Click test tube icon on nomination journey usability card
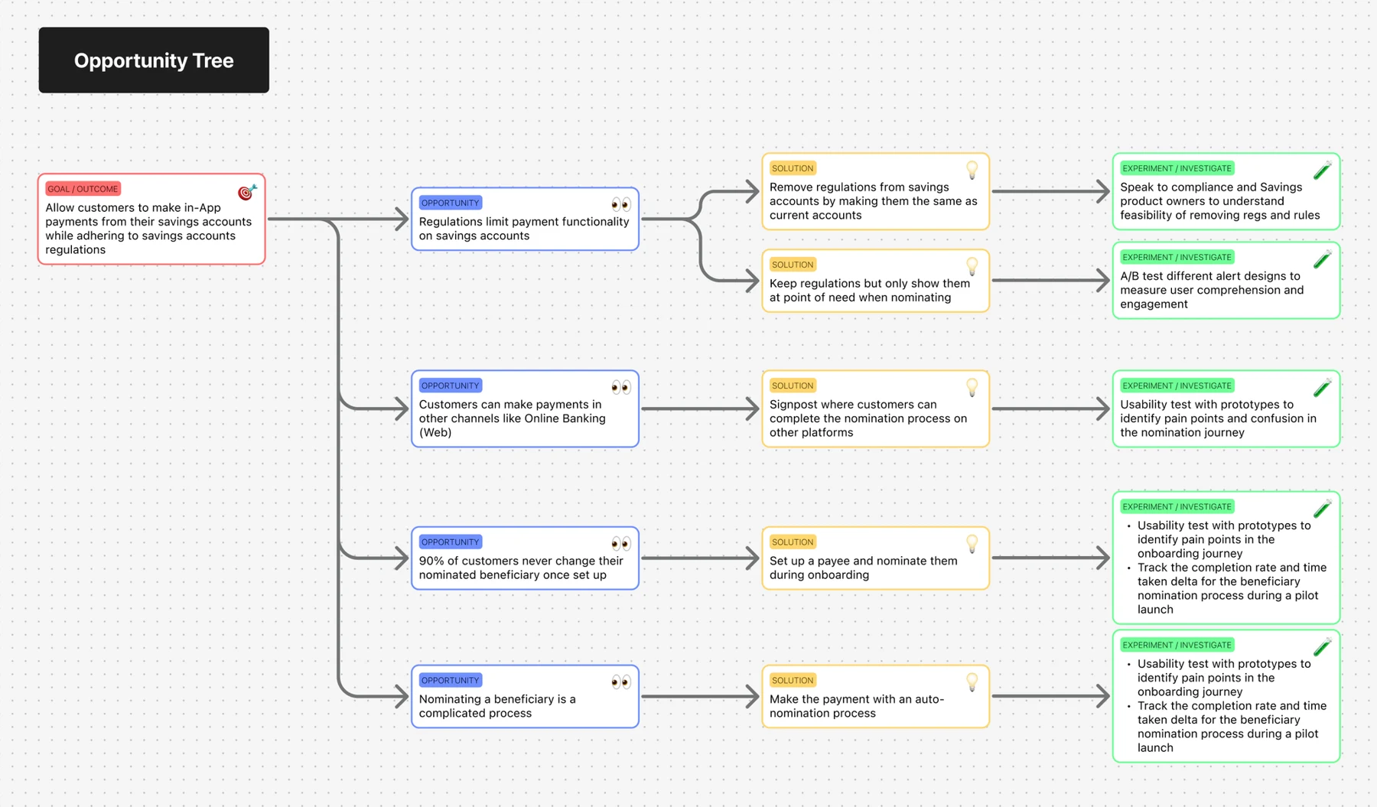 1323,387
